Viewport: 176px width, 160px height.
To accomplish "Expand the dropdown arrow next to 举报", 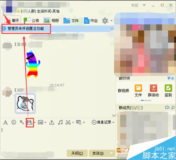I will pos(144,5).
